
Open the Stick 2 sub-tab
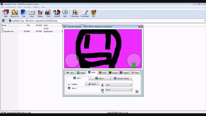[99, 78]
